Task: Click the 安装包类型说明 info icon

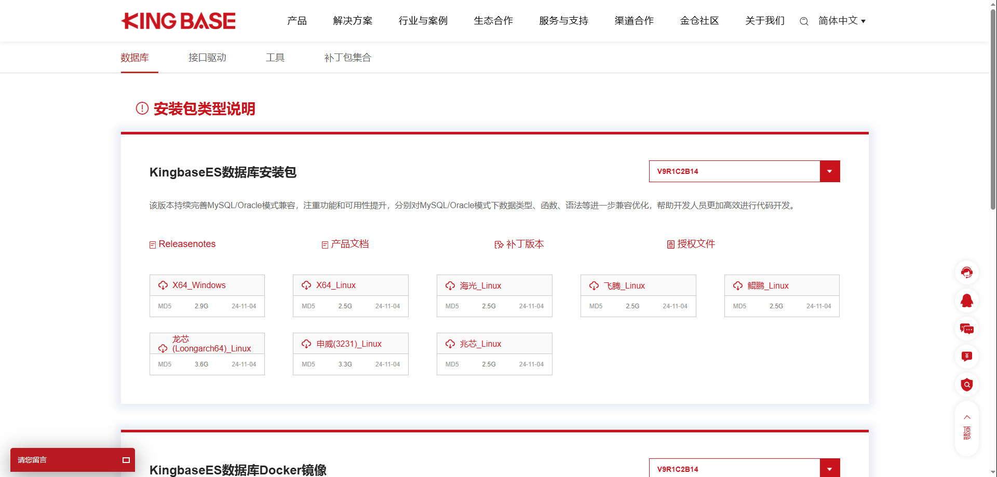Action: tap(142, 108)
